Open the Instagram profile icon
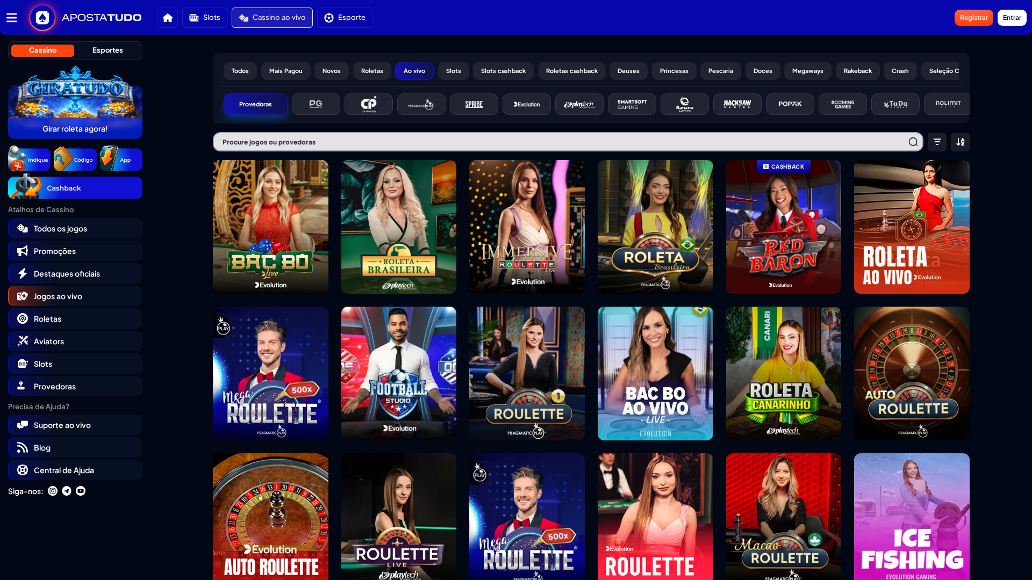The height and width of the screenshot is (580, 1032). [53, 491]
